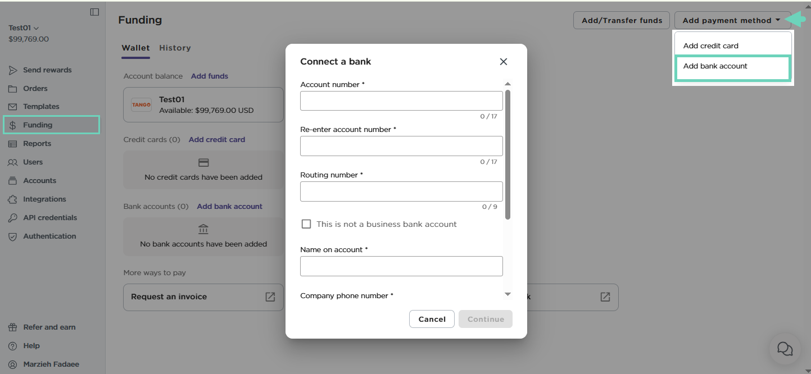Click the dialog vertical scrollbar thumb
The width and height of the screenshot is (811, 374).
508,154
